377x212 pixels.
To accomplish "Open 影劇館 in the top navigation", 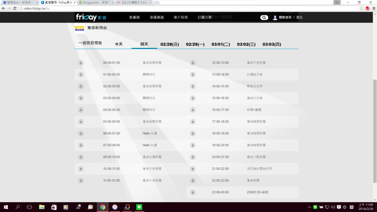I will pyautogui.click(x=134, y=17).
